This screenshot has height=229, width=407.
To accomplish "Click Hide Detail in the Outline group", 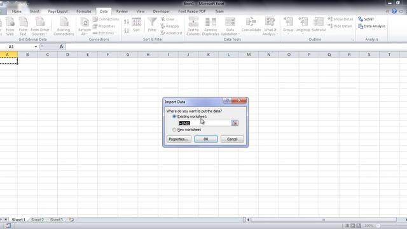I will pyautogui.click(x=340, y=26).
